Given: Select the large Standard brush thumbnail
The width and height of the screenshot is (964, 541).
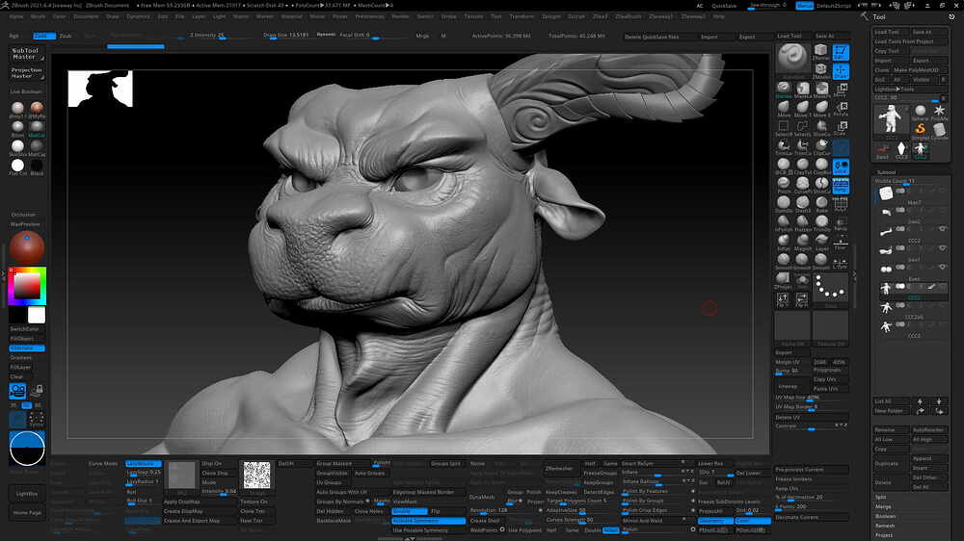Looking at the screenshot, I should [x=792, y=59].
